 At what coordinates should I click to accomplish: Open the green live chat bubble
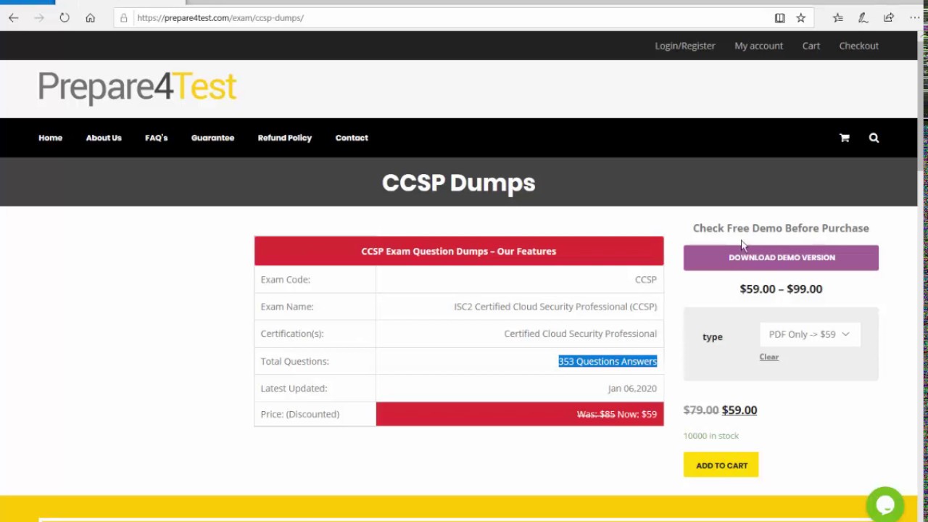click(884, 505)
